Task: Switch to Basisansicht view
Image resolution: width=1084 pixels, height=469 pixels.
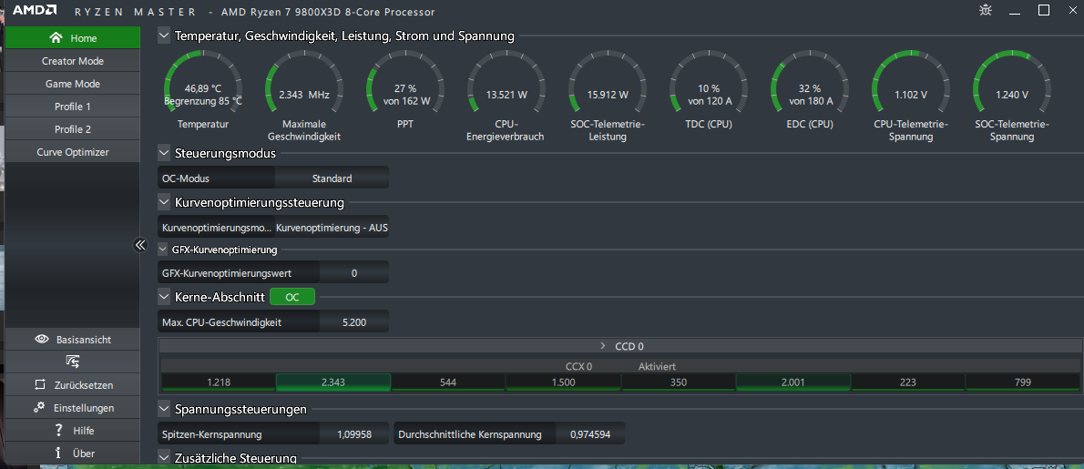Action: tap(72, 339)
